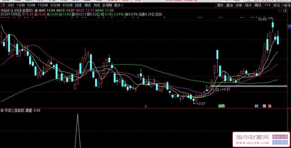Click the 换6.83% turnover value
The image size is (291, 148).
tap(131, 14)
